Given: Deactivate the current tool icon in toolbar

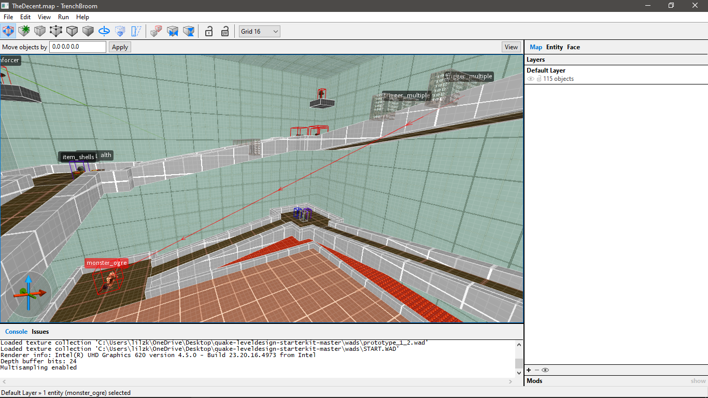Looking at the screenshot, I should click(x=8, y=31).
